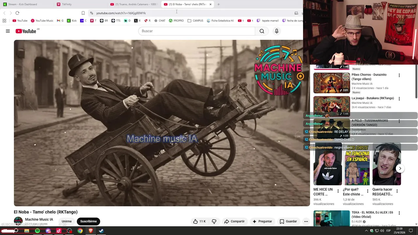418x235 pixels.
Task: Open the YouTube Music bookmark
Action: pyautogui.click(x=42, y=21)
